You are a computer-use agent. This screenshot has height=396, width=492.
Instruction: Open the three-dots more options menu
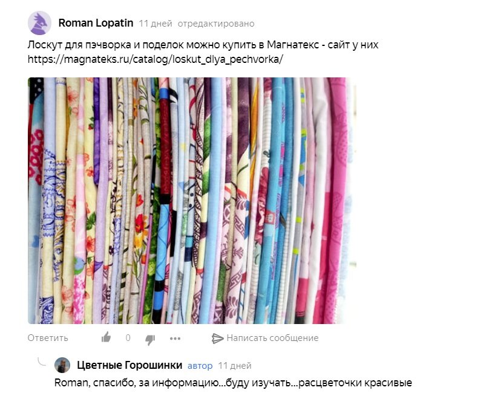tap(175, 339)
